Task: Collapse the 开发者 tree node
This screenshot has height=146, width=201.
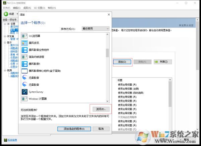Action: point(5,36)
